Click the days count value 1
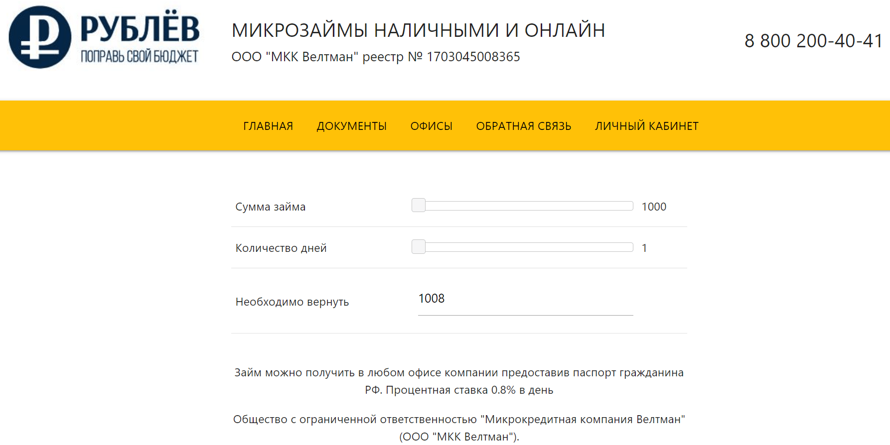890x445 pixels. (644, 248)
